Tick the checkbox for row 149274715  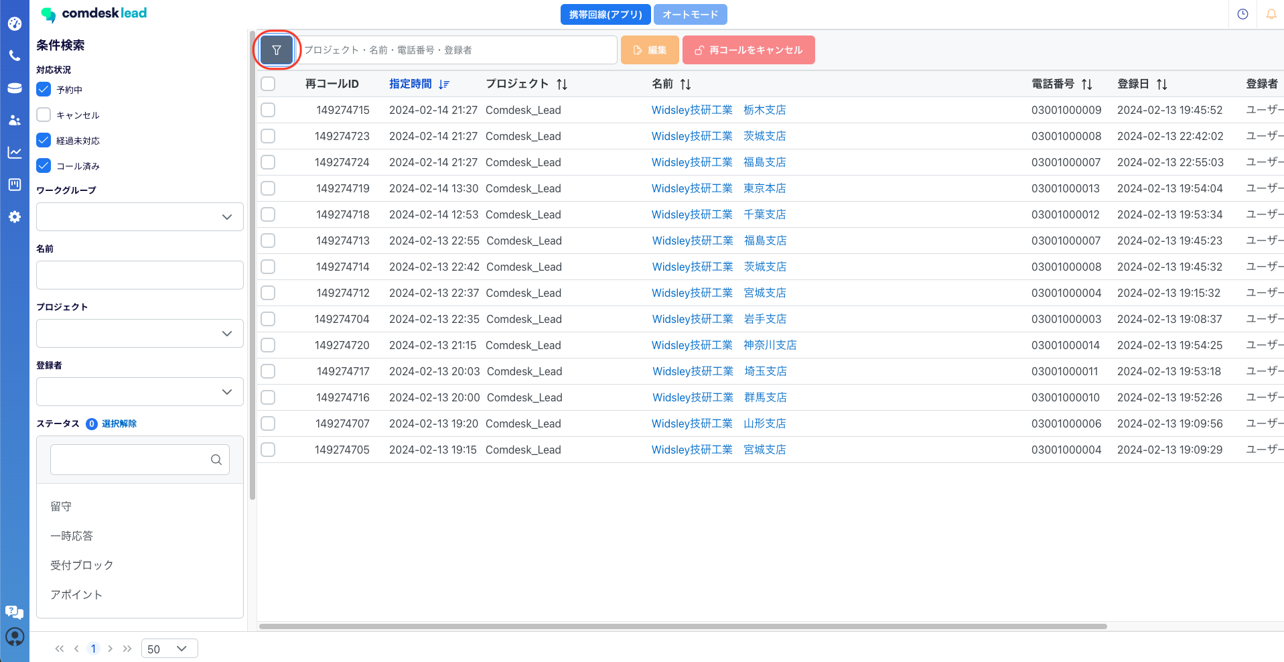tap(268, 110)
